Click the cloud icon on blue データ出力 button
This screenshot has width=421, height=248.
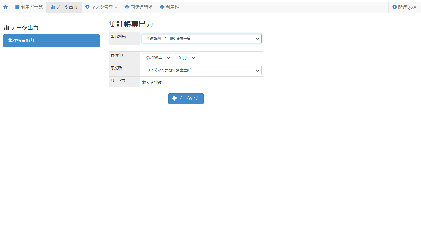[174, 98]
